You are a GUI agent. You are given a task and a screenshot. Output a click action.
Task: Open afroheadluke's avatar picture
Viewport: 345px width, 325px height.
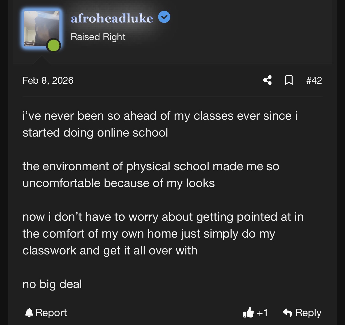pyautogui.click(x=42, y=29)
